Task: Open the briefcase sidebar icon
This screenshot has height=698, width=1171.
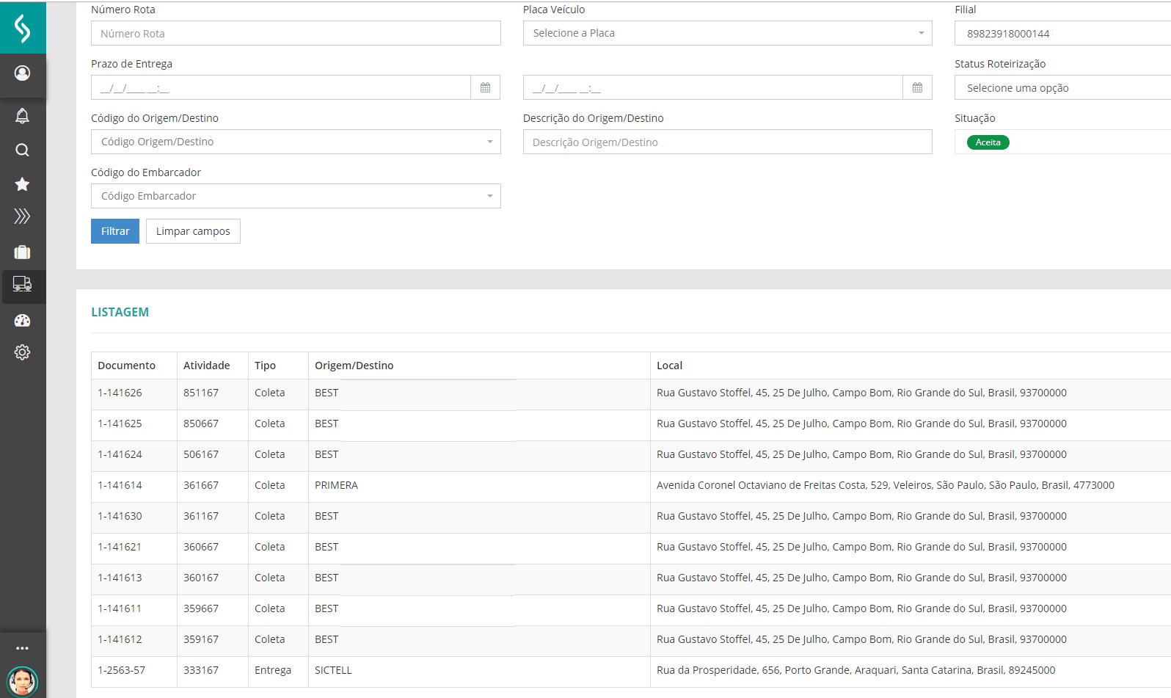Action: [x=23, y=252]
